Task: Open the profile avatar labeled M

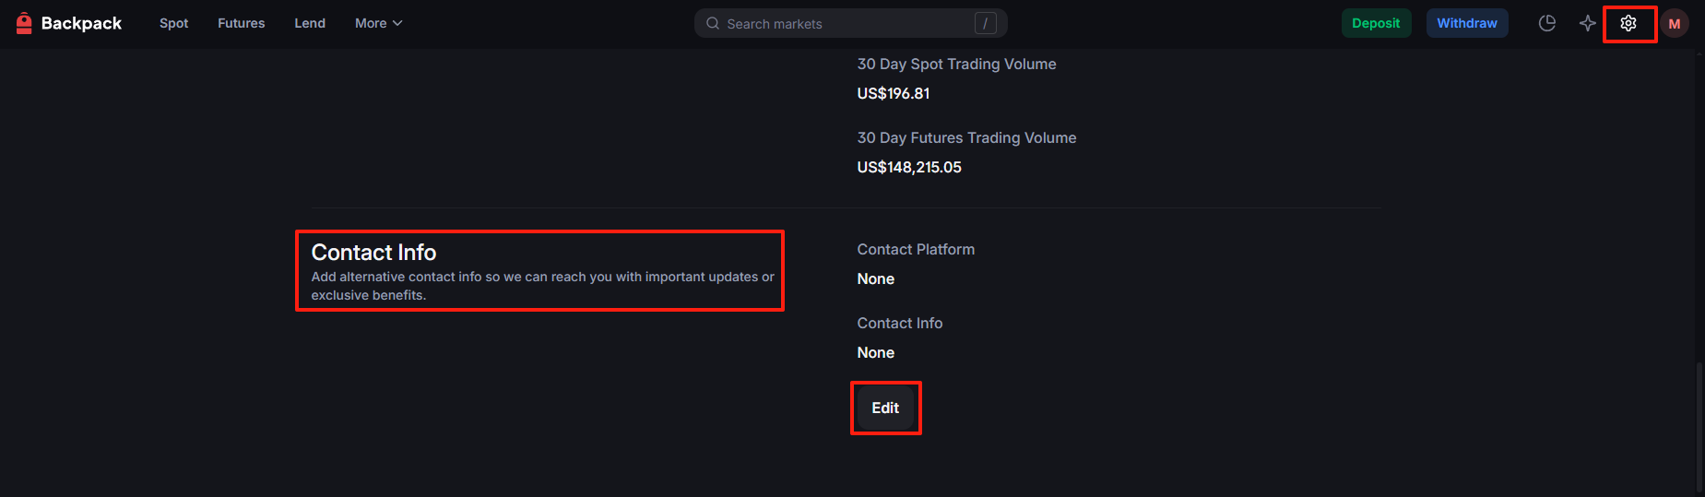Action: point(1675,23)
